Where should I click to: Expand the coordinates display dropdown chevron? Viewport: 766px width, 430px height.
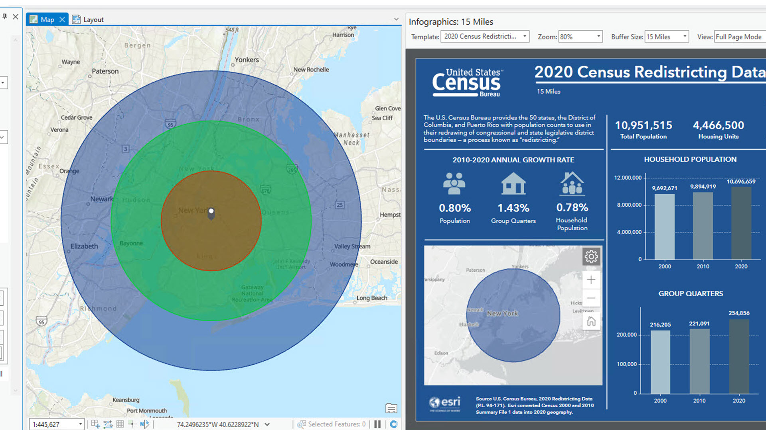click(267, 424)
